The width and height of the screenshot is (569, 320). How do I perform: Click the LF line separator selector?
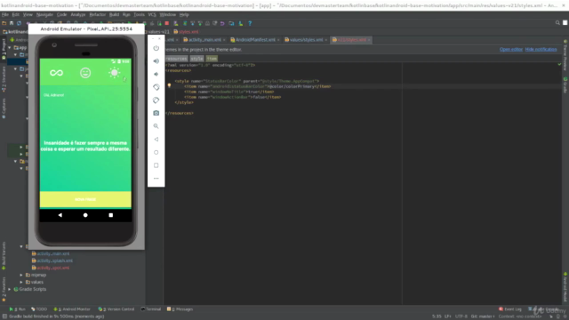[448, 316]
